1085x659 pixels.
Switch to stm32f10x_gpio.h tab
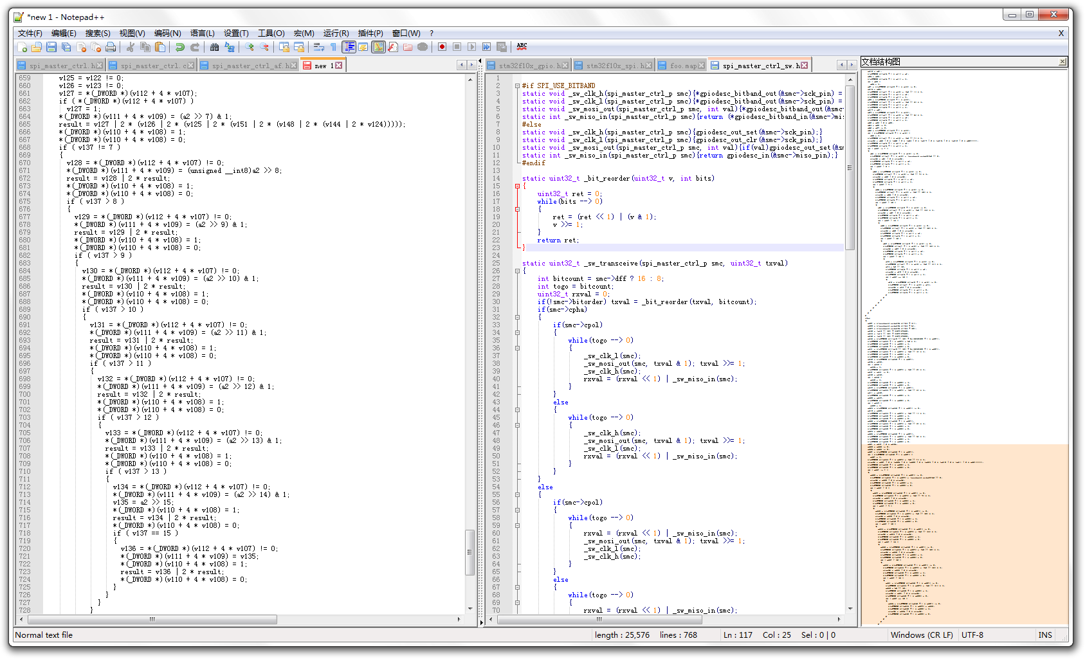(x=528, y=66)
